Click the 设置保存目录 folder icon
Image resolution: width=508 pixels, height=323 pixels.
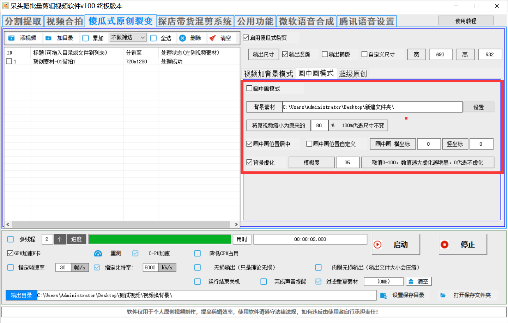(383, 295)
